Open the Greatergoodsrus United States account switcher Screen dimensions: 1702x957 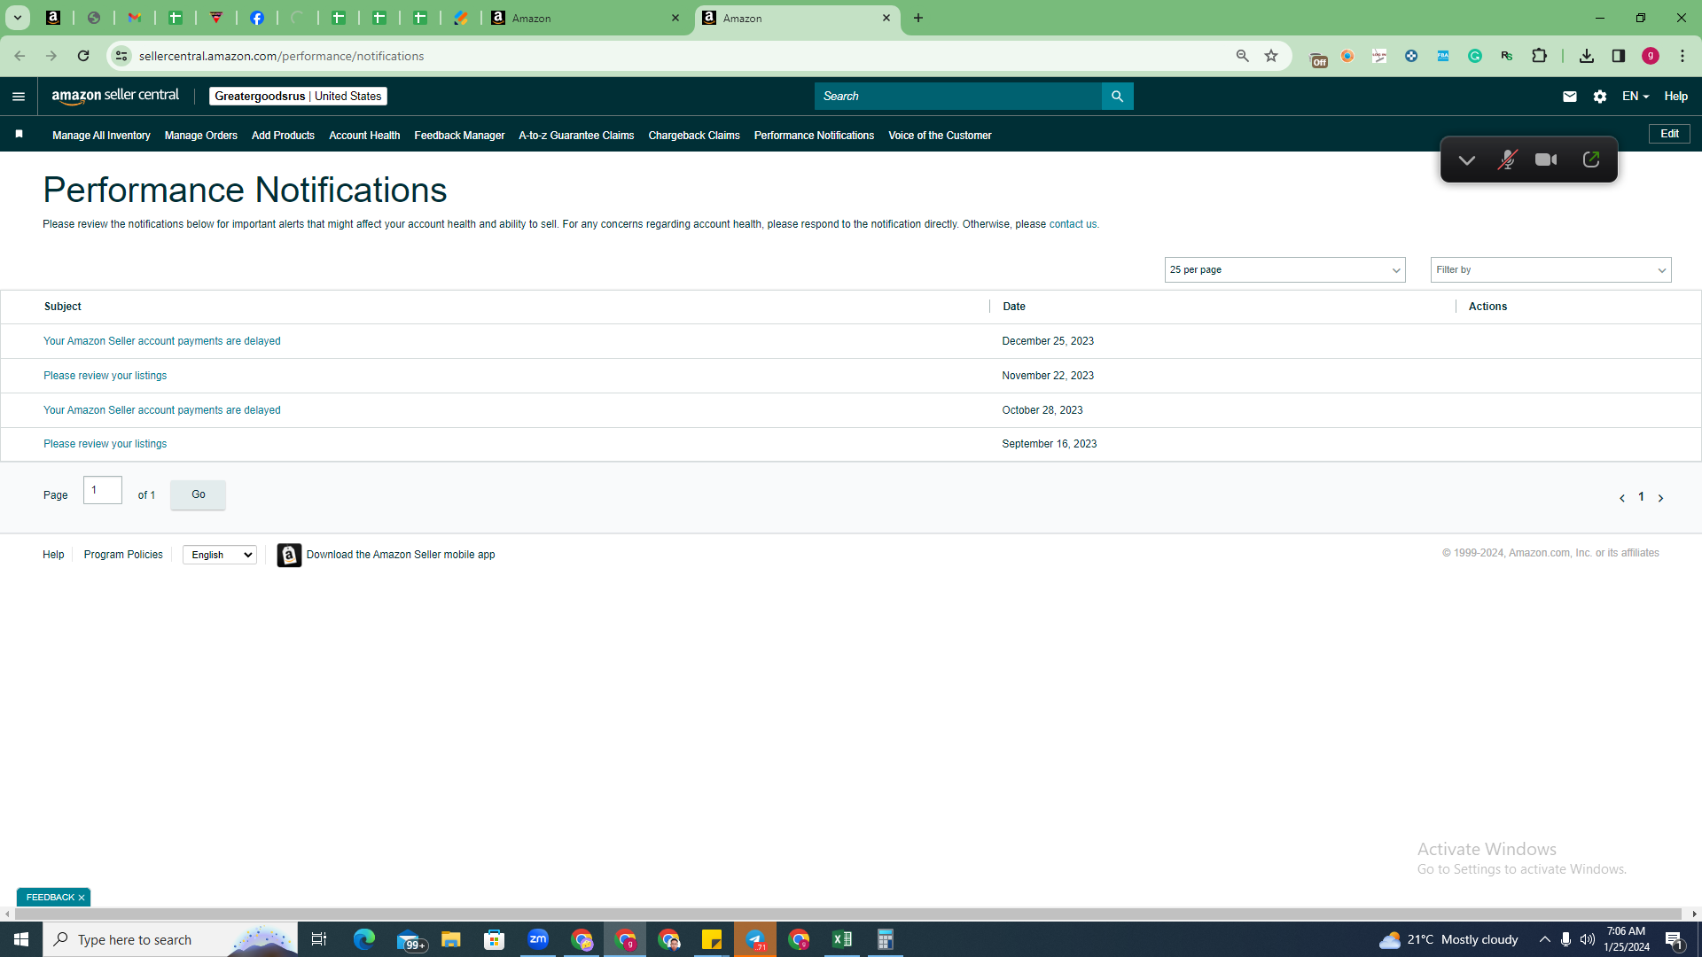click(298, 97)
